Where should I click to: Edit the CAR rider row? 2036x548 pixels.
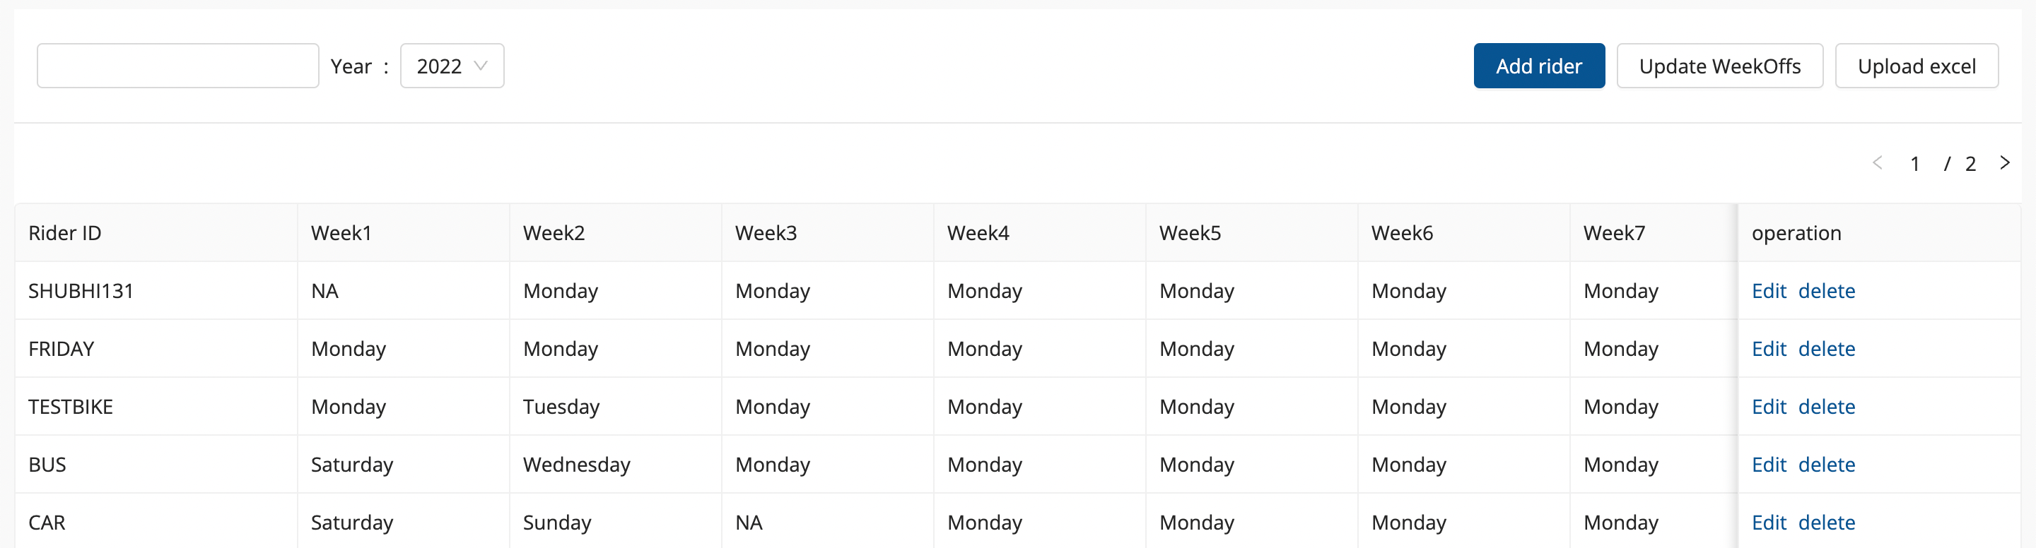pos(1768,523)
